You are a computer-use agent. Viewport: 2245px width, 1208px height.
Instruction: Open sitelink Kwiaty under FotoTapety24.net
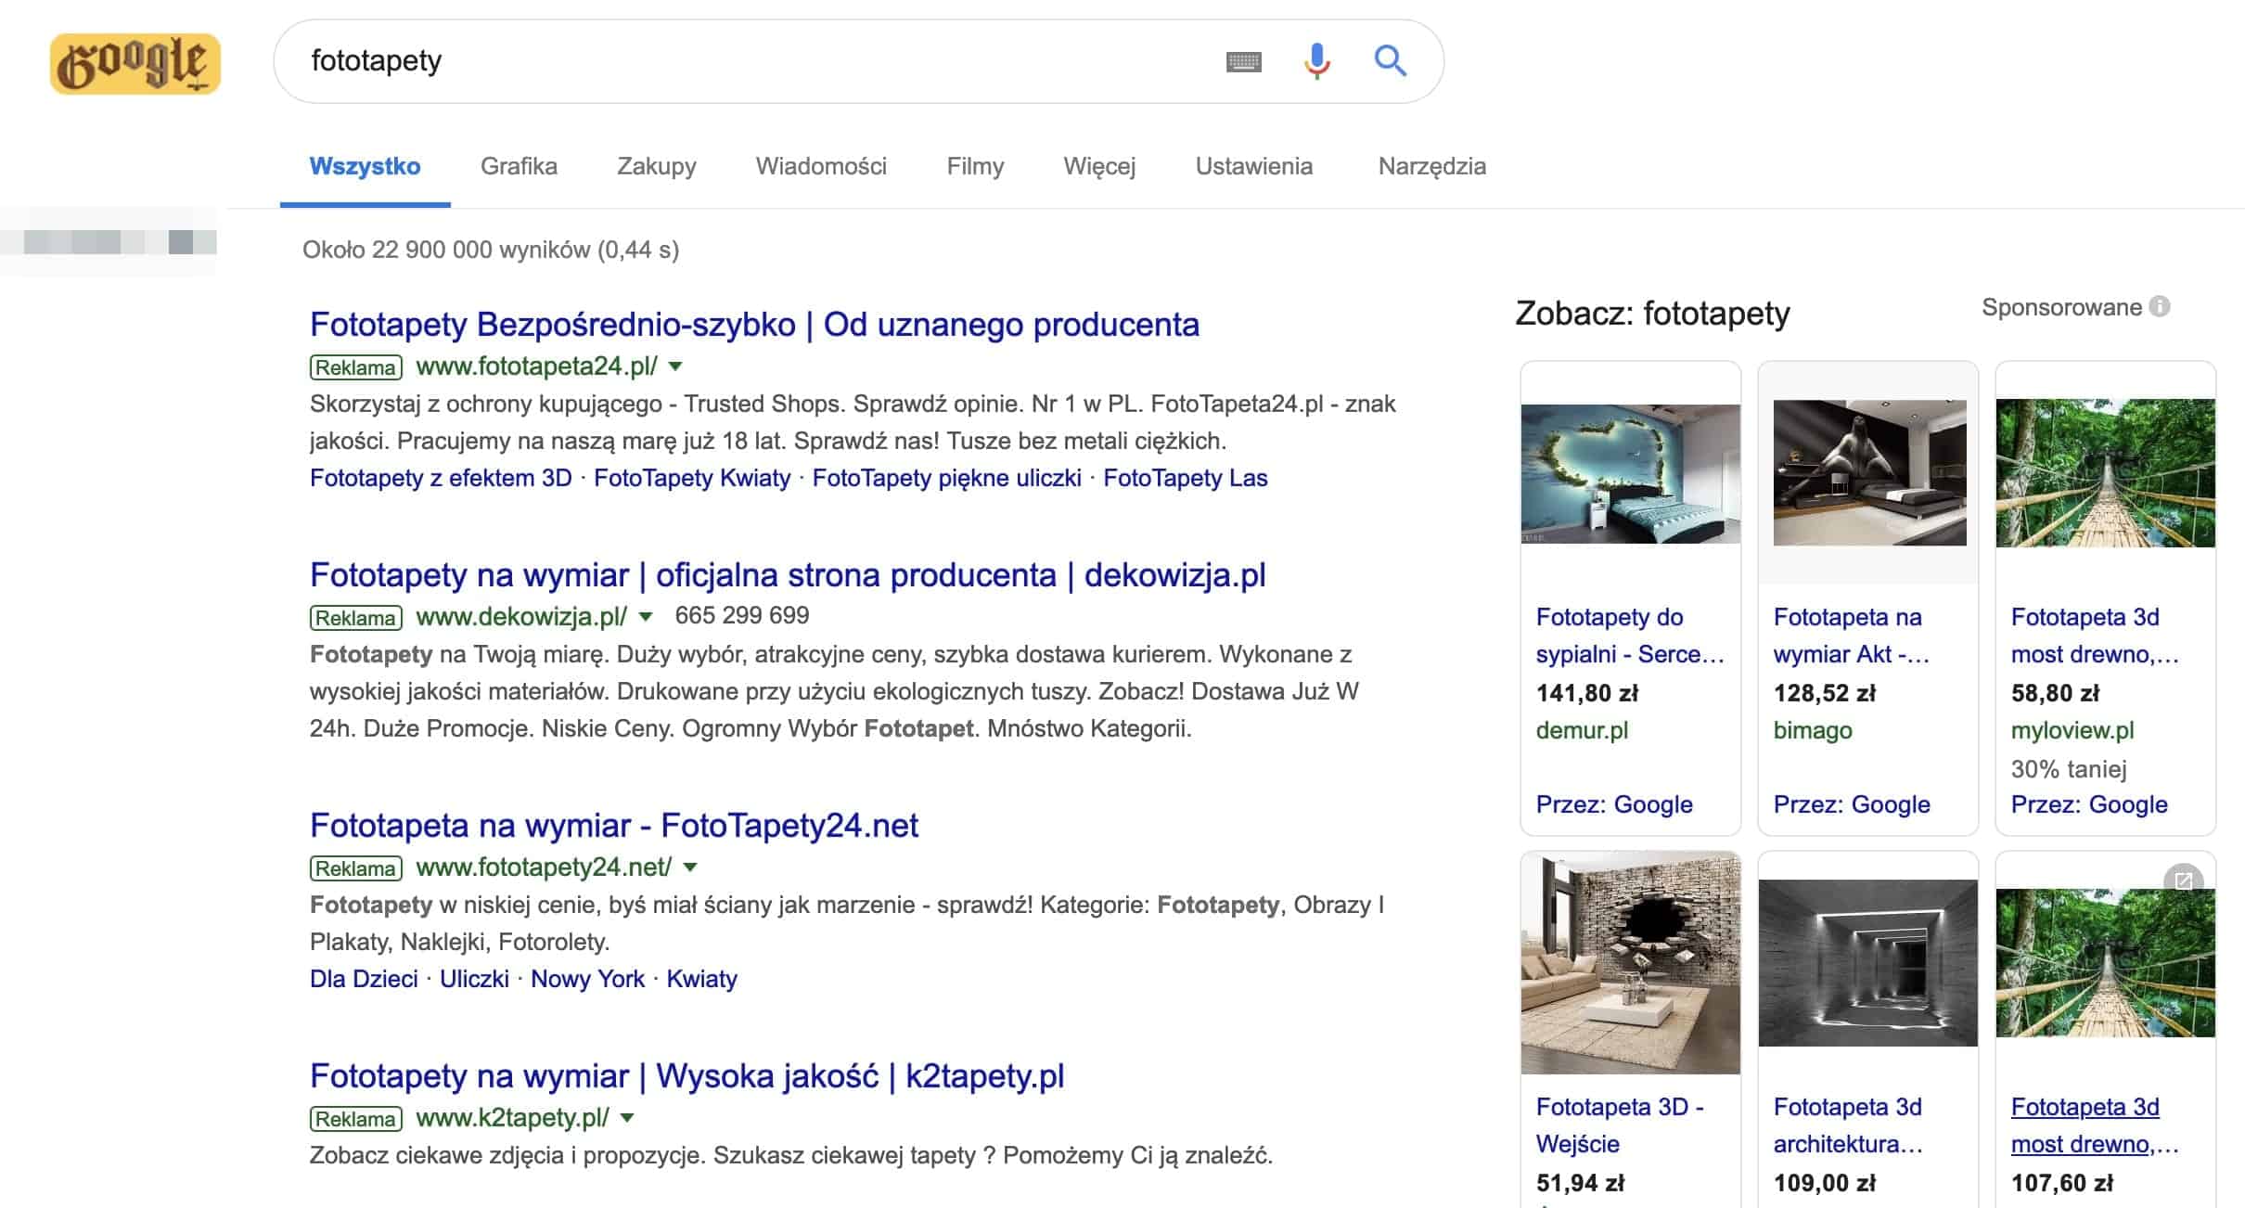[x=701, y=979]
